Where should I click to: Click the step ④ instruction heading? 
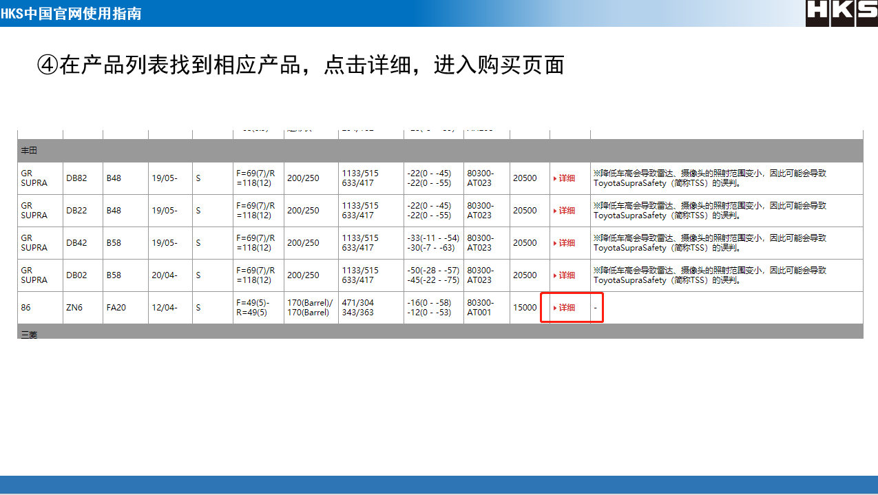pos(300,65)
